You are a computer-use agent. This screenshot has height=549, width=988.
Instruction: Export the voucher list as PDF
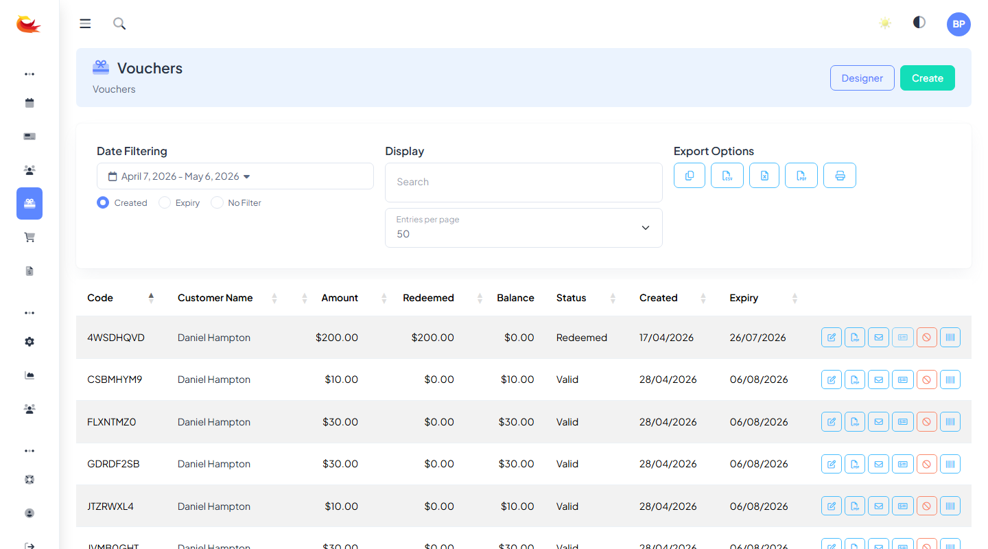[x=801, y=176]
